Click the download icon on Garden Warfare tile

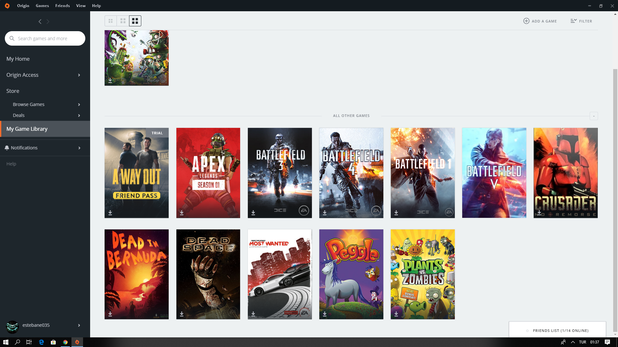[x=110, y=80]
